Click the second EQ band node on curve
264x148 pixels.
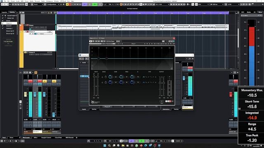point(106,58)
